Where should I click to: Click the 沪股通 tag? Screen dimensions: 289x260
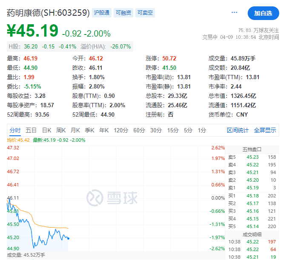coord(102,13)
